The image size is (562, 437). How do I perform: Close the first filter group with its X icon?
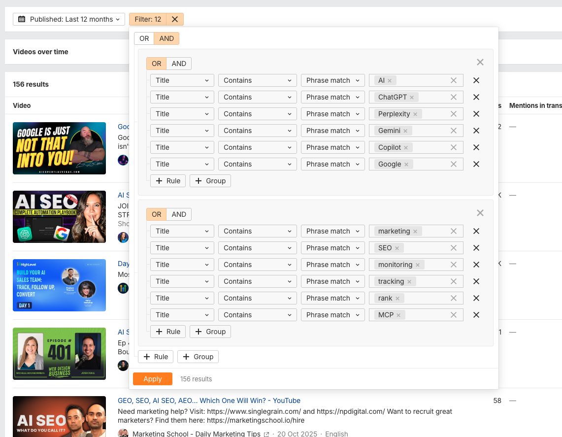(x=480, y=62)
